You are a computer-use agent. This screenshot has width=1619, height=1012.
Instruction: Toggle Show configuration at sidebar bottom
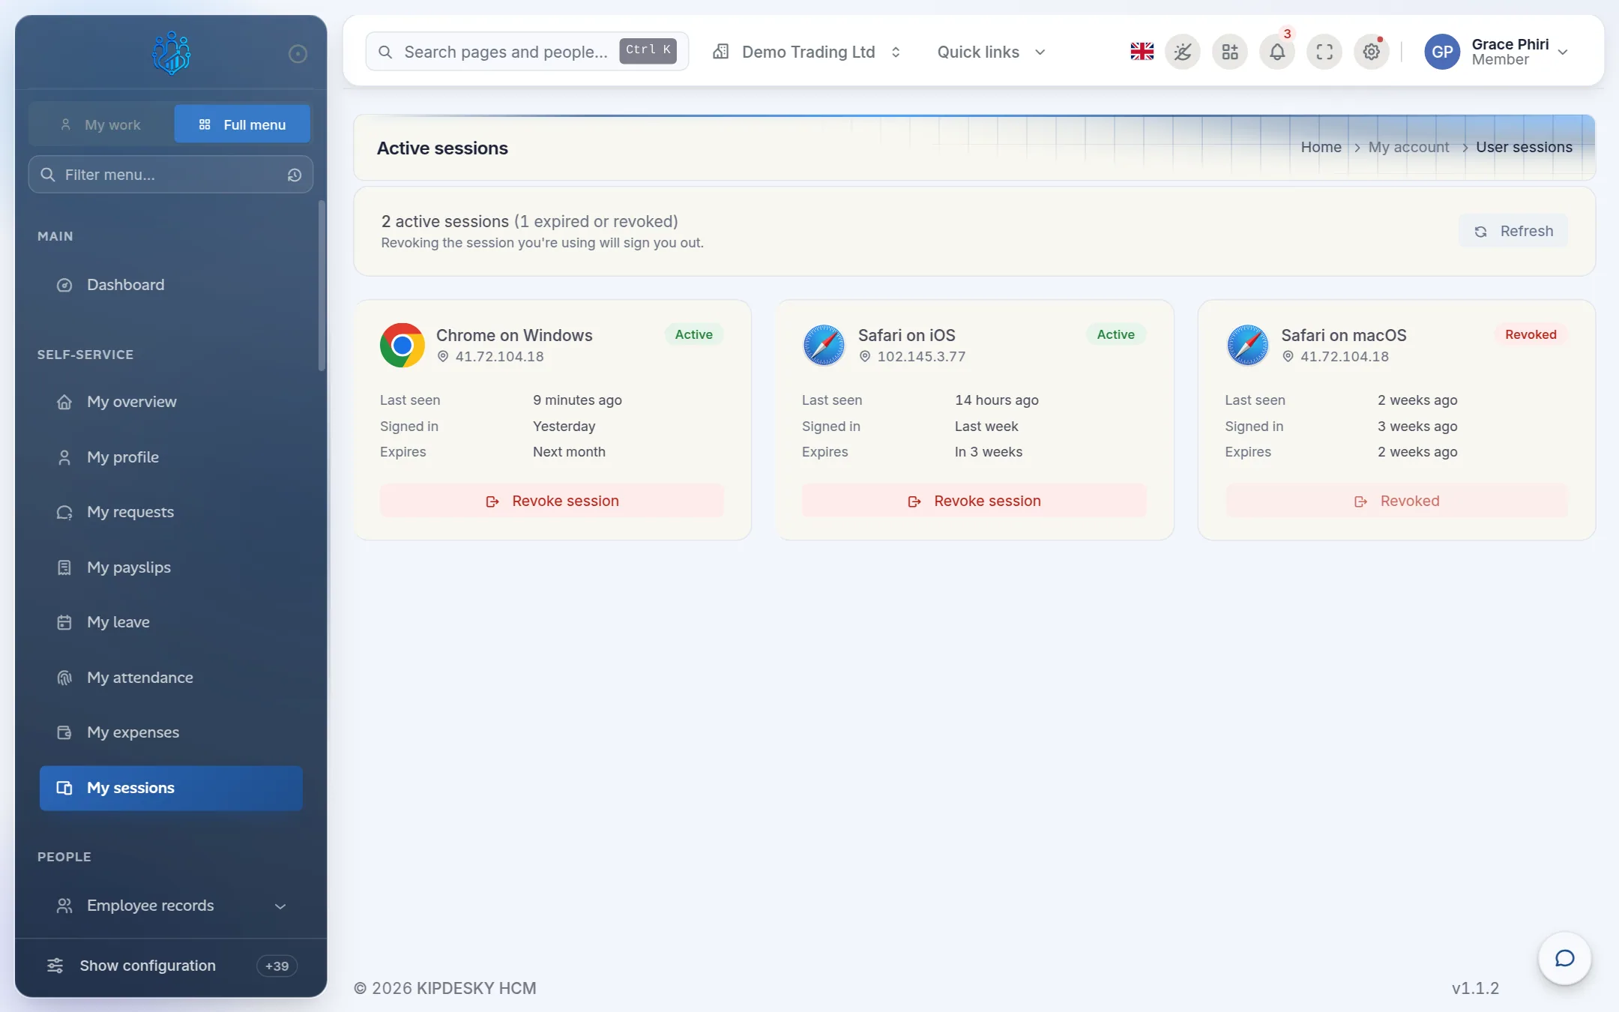point(171,966)
